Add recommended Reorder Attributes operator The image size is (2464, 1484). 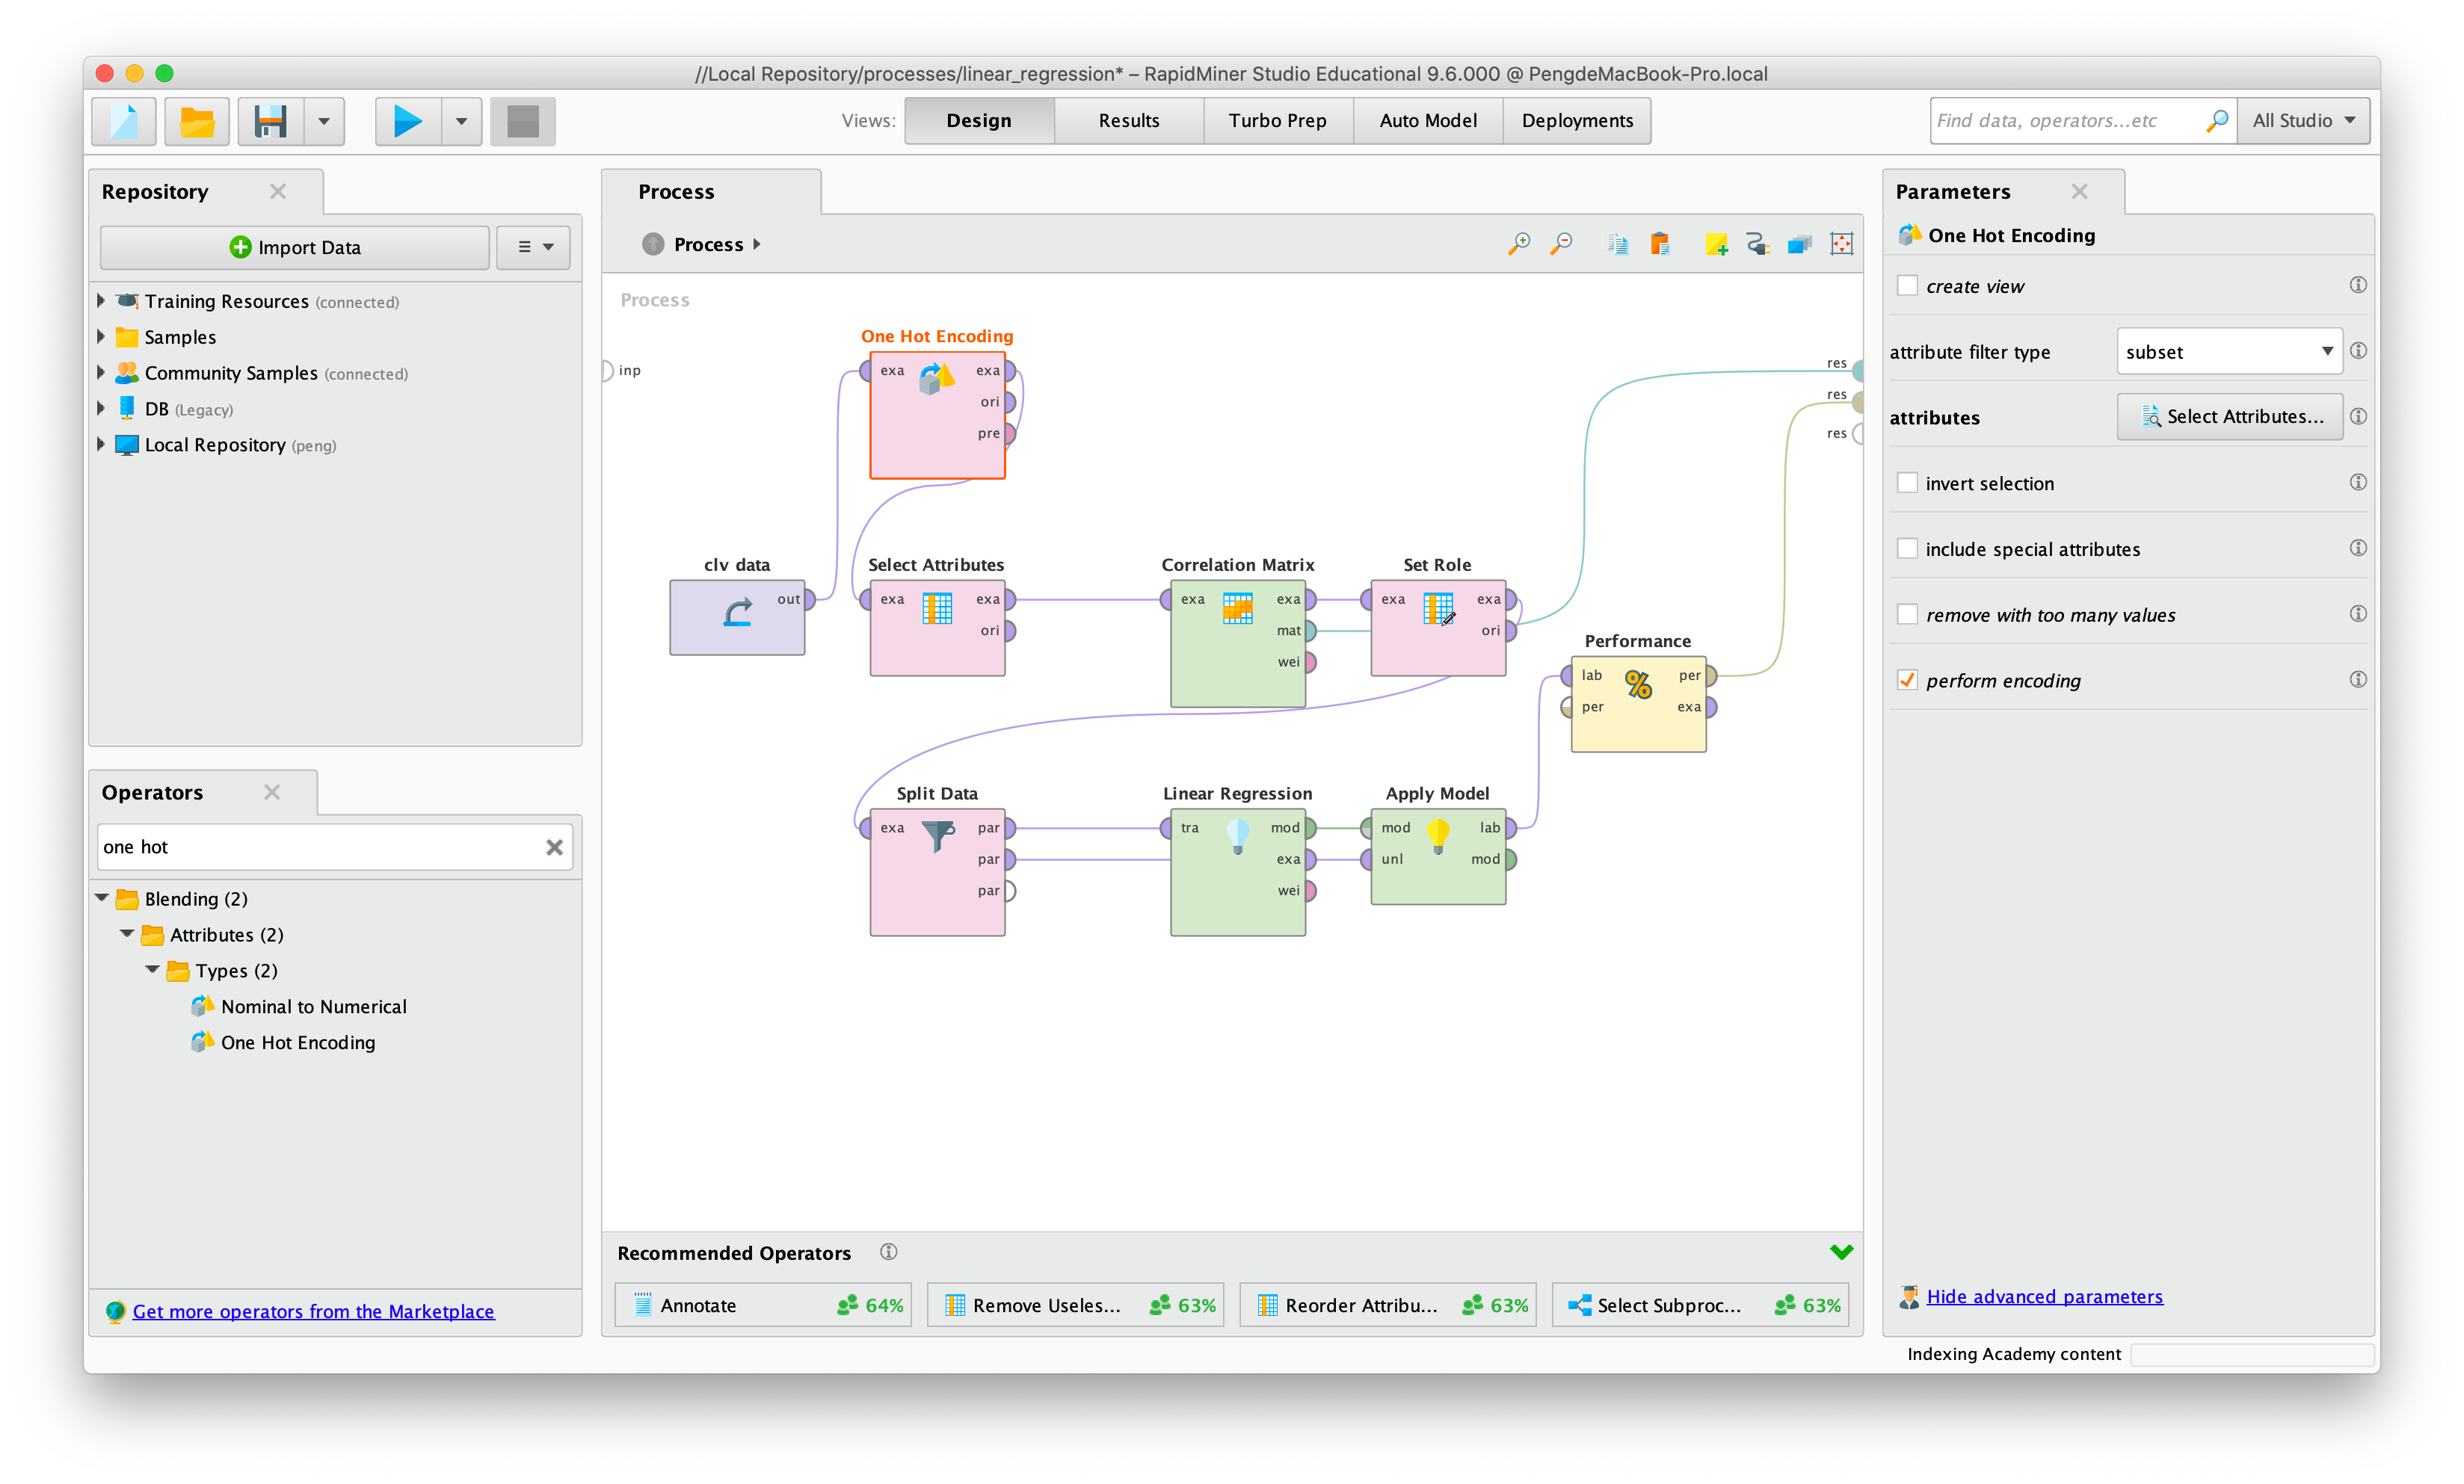pyautogui.click(x=1387, y=1305)
